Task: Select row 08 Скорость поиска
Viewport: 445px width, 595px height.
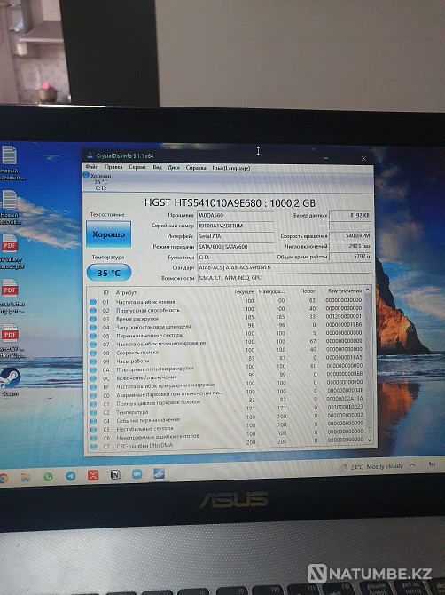Action: pos(226,353)
